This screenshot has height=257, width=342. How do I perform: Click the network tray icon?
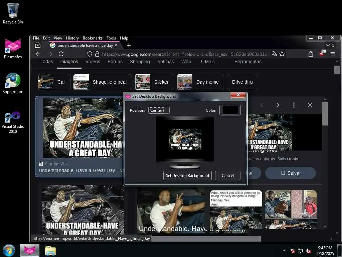(300, 251)
